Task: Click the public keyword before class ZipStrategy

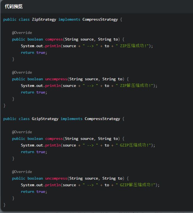Action: [10, 19]
